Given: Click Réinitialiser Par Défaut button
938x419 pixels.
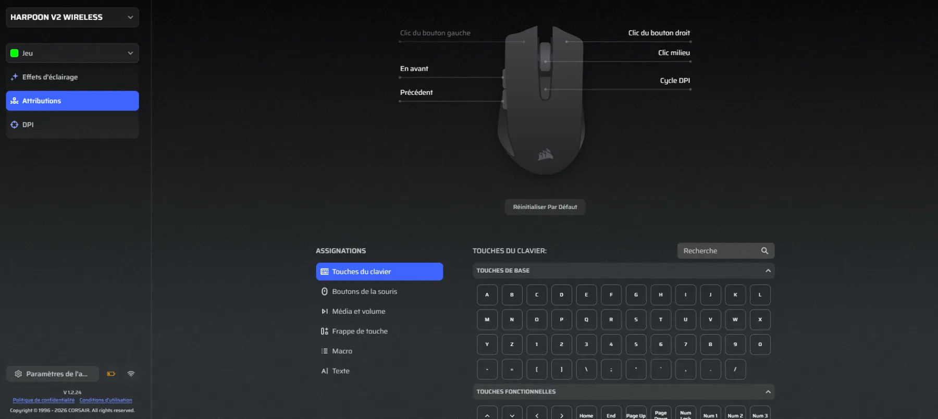Looking at the screenshot, I should [545, 207].
